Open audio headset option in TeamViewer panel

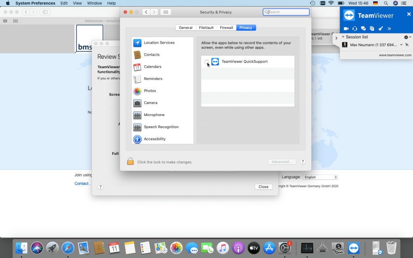pos(355,29)
